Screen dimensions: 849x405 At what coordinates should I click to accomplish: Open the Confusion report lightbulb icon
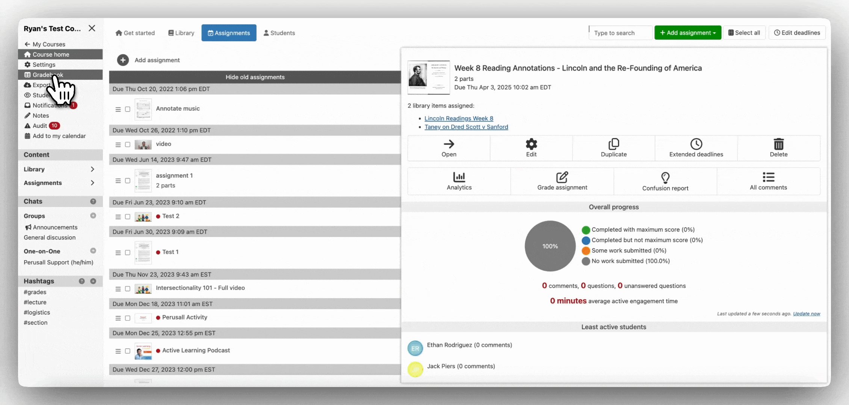[x=665, y=177]
